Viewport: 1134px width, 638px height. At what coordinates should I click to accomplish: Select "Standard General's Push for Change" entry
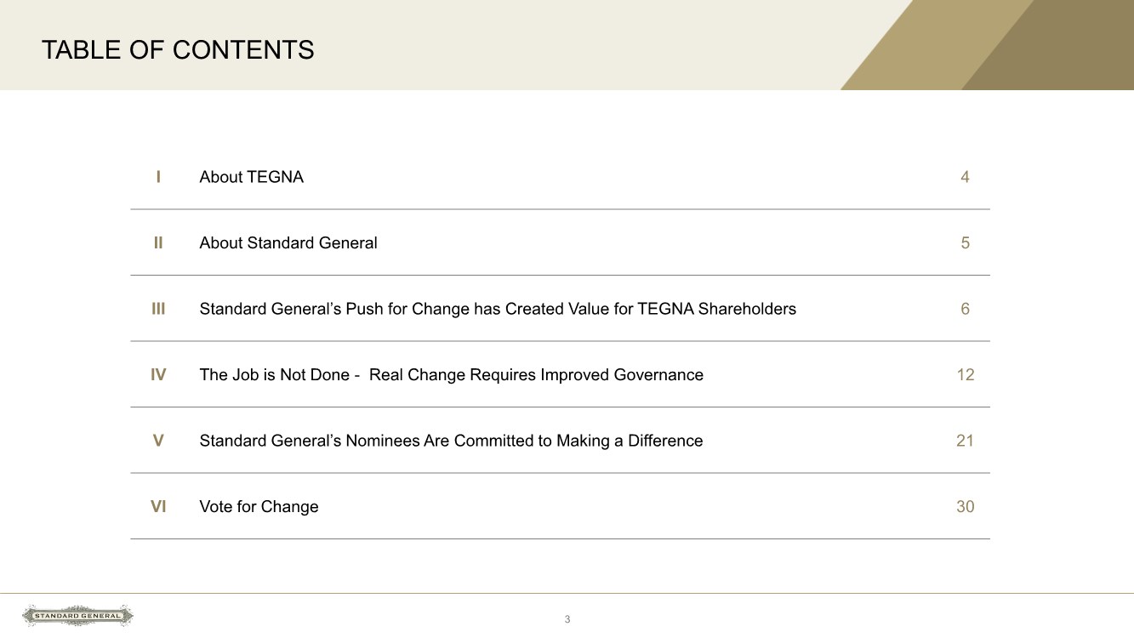click(497, 309)
